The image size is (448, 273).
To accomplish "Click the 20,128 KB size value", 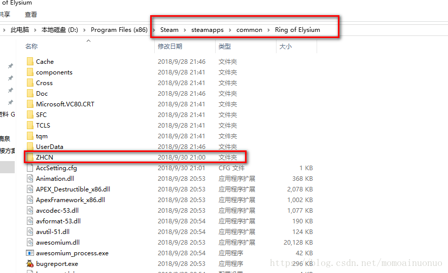I will pos(298,243).
